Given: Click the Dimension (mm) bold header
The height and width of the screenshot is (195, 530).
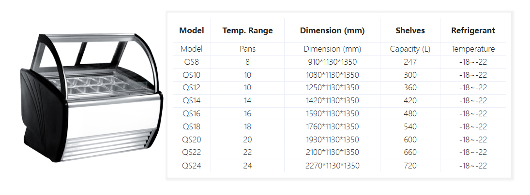Looking at the screenshot, I should (x=332, y=30).
